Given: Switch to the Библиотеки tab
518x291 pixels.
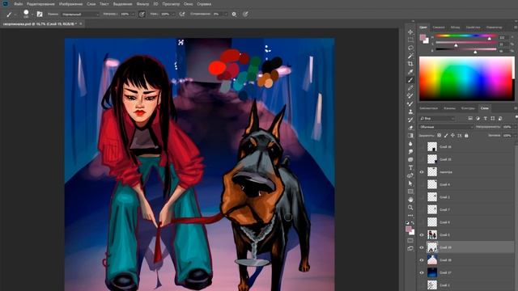Looking at the screenshot, I should (x=428, y=108).
